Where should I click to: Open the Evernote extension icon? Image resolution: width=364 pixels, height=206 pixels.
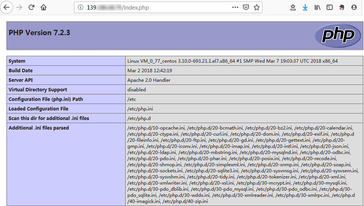click(341, 7)
